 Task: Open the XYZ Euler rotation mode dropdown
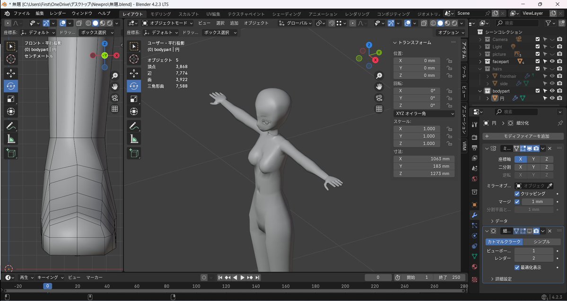point(424,113)
